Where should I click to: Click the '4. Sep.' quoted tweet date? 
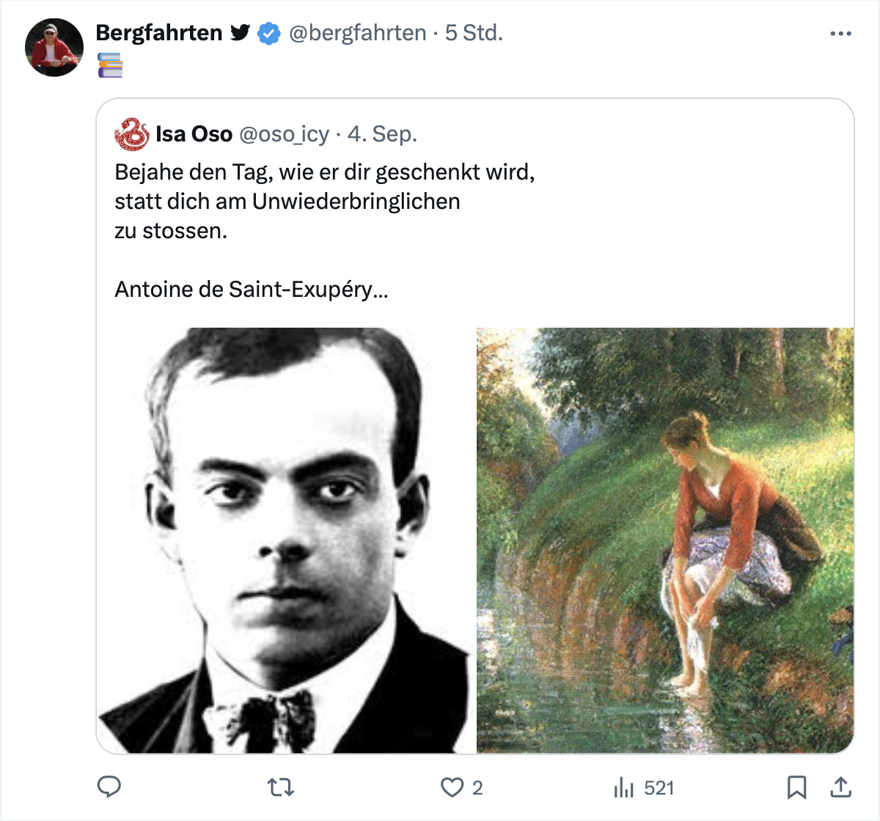(382, 134)
